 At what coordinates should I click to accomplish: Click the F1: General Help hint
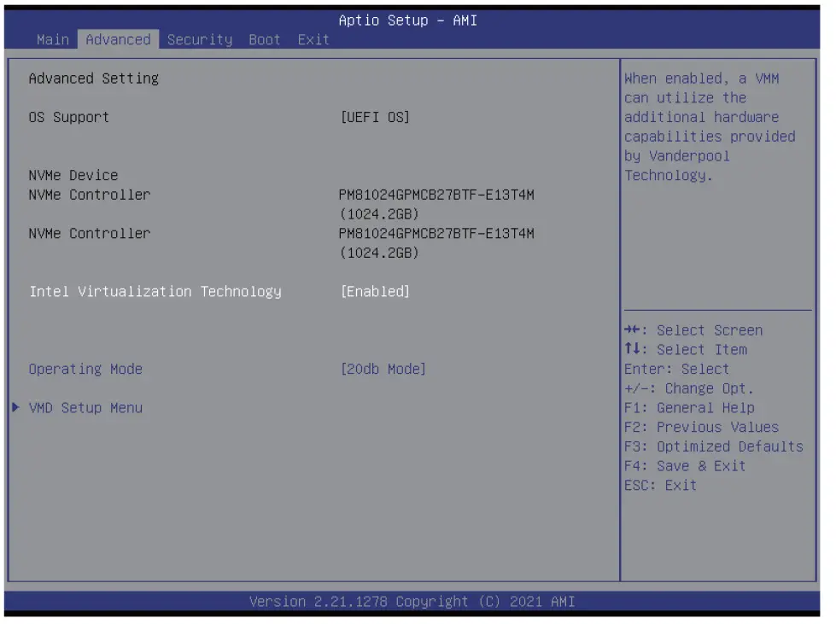pyautogui.click(x=689, y=408)
